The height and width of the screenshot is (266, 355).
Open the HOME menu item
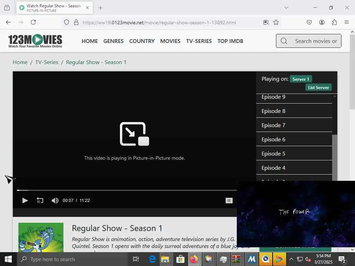(90, 41)
